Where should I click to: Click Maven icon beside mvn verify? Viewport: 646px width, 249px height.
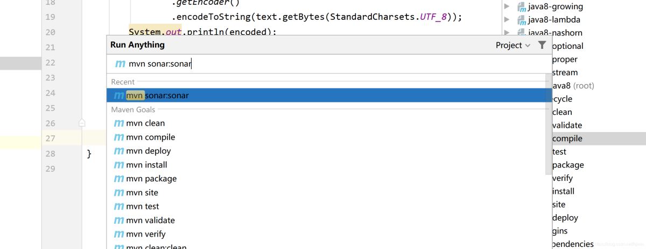click(119, 234)
